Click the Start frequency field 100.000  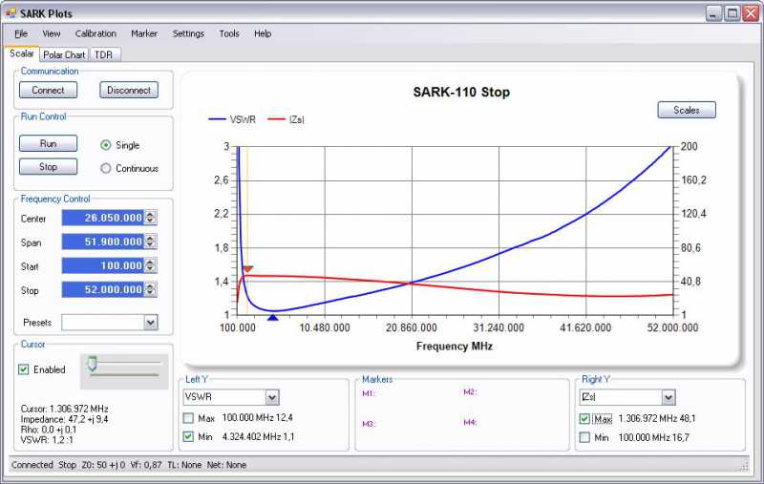pyautogui.click(x=103, y=265)
